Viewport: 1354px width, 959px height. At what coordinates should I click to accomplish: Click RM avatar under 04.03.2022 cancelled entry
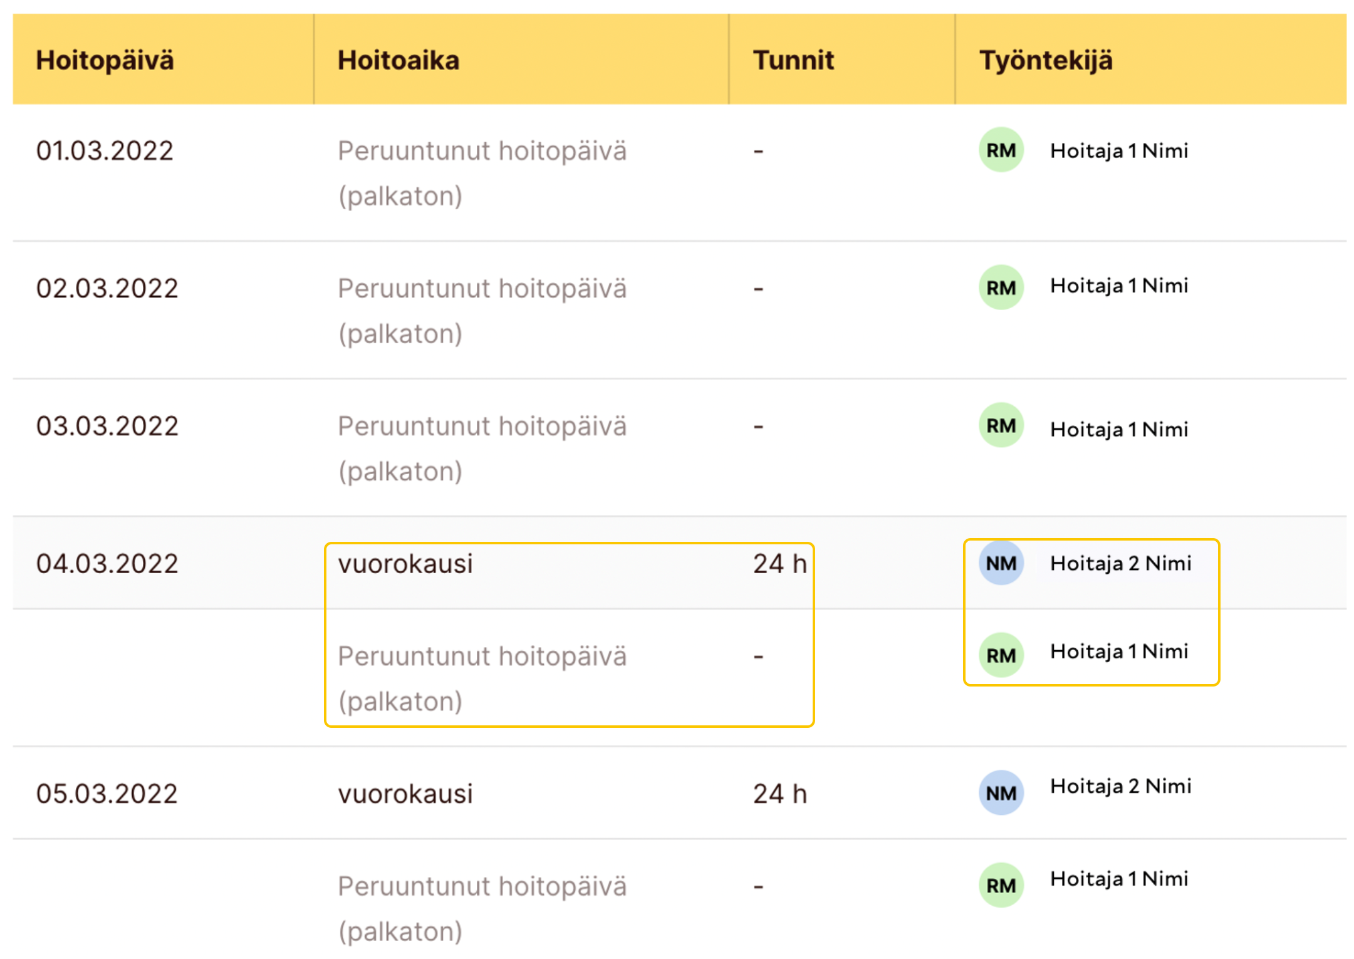tap(1001, 655)
